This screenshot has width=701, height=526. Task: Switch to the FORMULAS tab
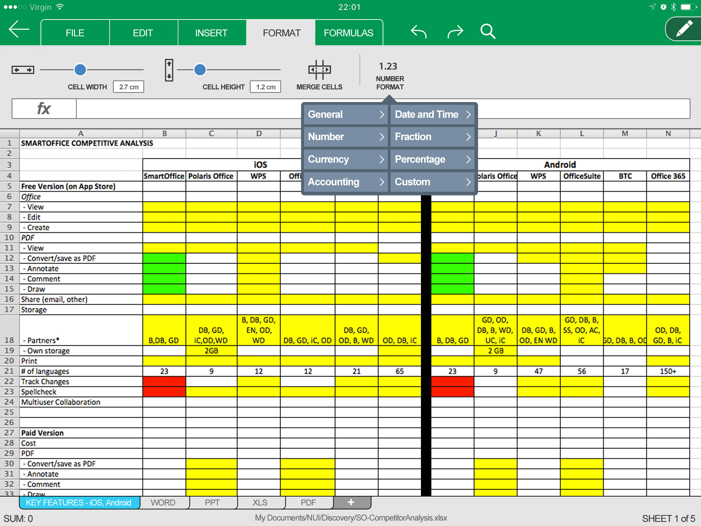point(348,33)
